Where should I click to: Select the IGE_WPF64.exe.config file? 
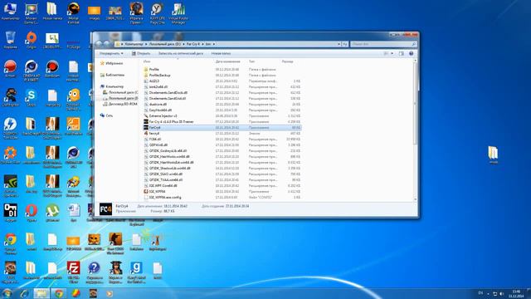pos(222,198)
